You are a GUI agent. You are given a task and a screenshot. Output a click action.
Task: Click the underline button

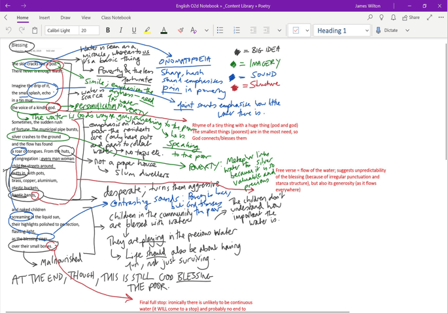pos(134,31)
